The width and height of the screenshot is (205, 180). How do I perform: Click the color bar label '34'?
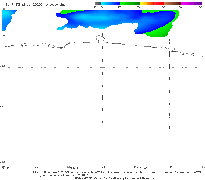point(139,7)
